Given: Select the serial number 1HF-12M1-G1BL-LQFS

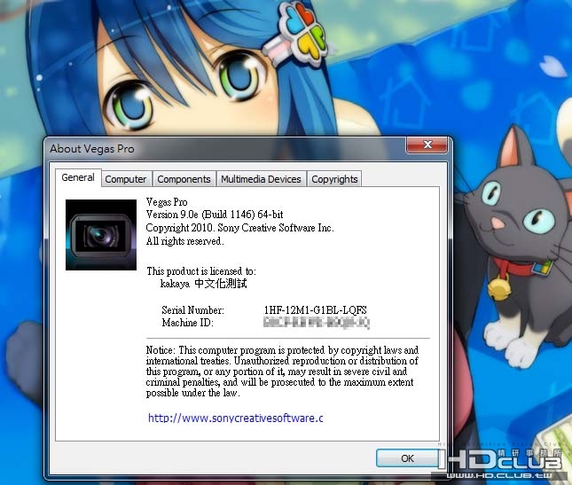Looking at the screenshot, I should point(315,310).
